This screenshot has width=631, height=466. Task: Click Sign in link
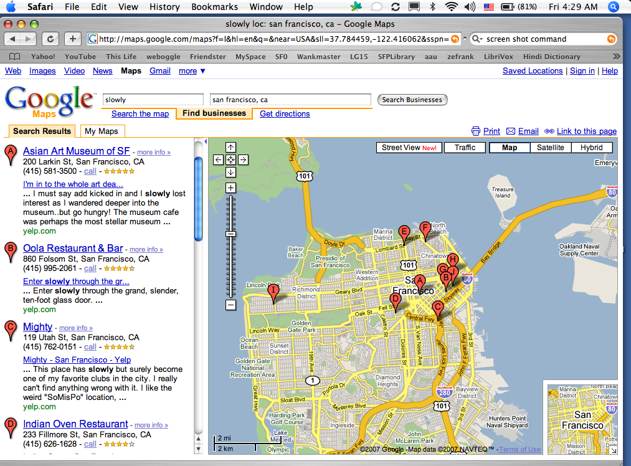(x=582, y=71)
